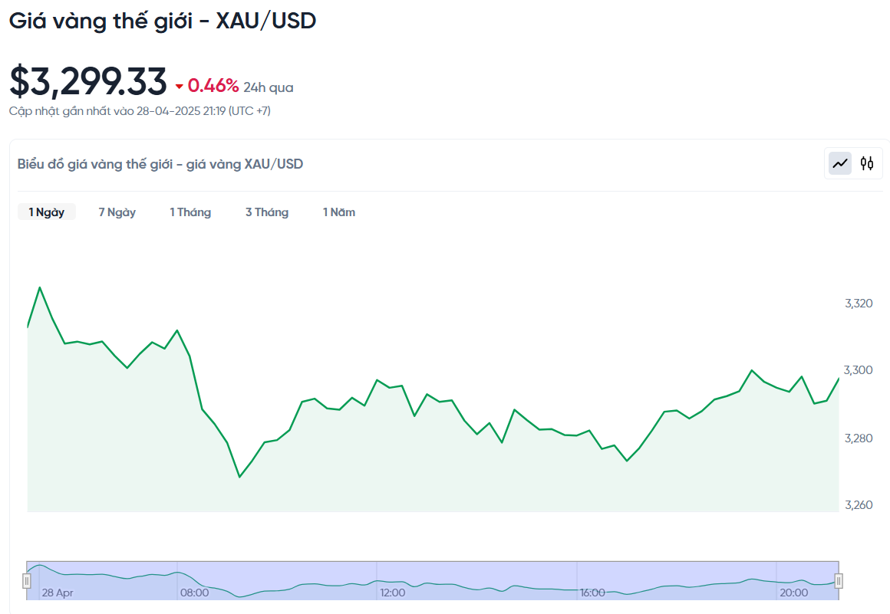Click the 12:00 marker in the navigator
Screen dimensions: 890x614
pyautogui.click(x=393, y=593)
